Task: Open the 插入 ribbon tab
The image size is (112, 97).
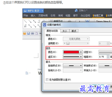Action: [33, 16]
